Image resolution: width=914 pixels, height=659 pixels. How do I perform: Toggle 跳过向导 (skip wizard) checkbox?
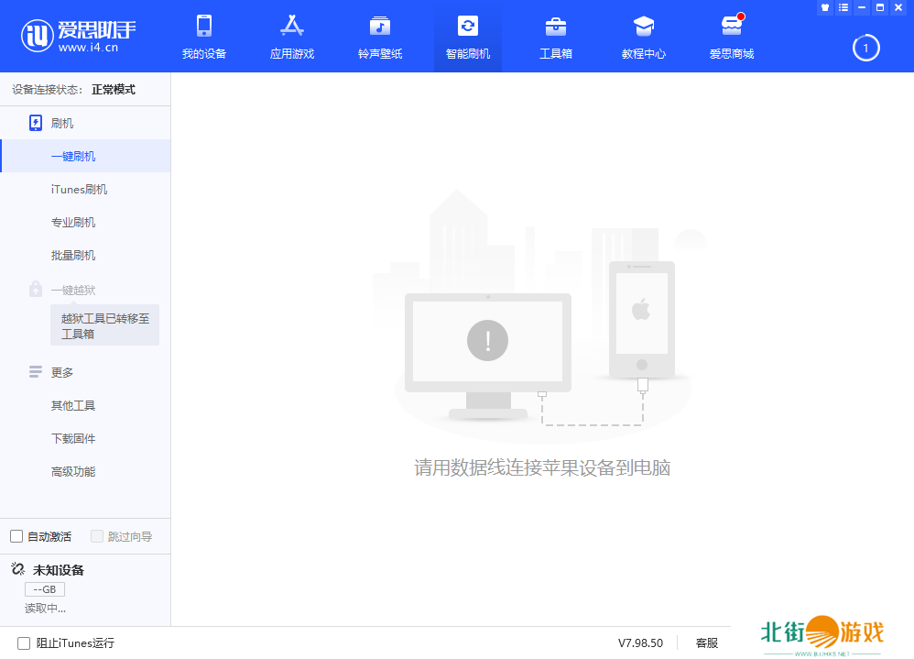[x=97, y=536]
